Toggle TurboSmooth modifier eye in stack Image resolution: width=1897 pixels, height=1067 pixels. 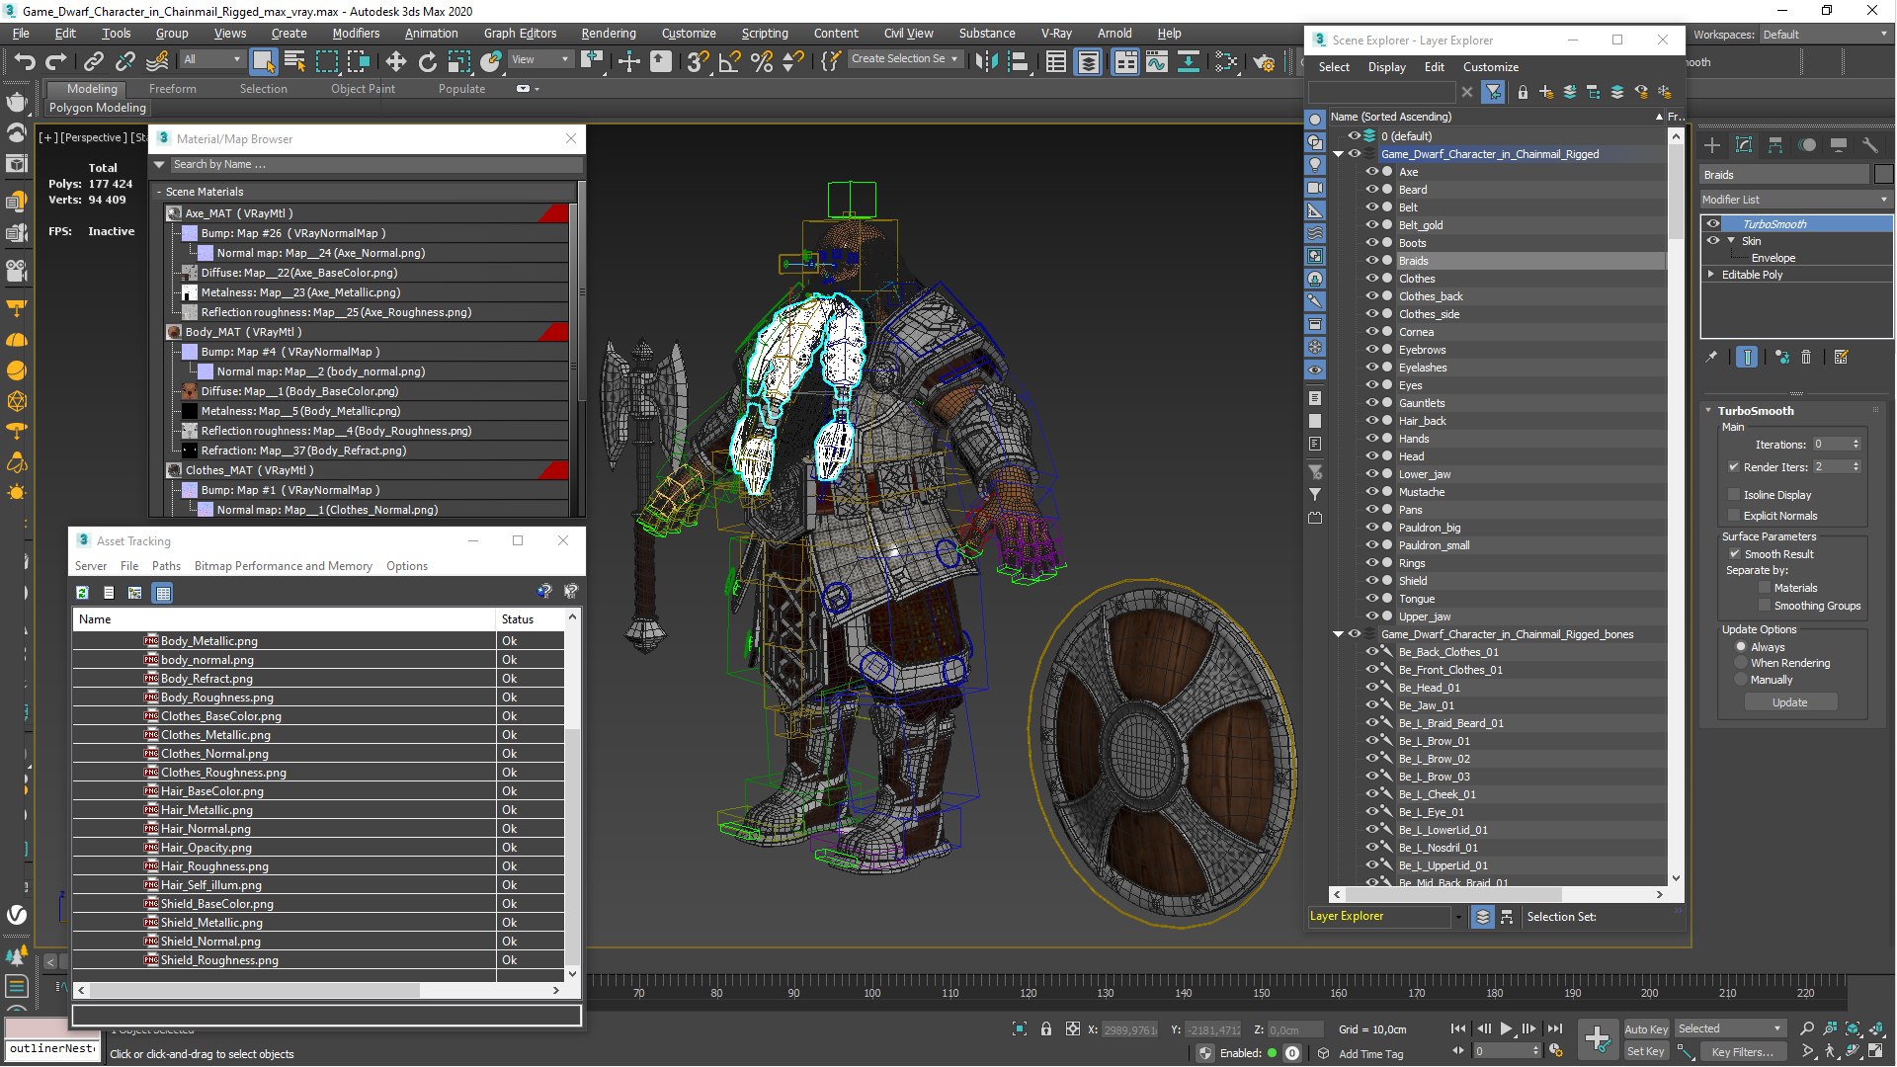pos(1713,224)
